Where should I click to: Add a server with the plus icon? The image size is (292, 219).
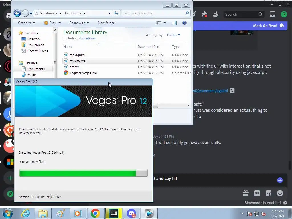tap(10, 178)
